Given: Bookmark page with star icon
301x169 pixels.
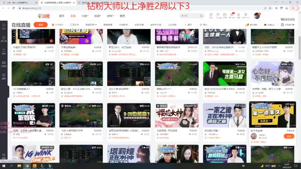Looking at the screenshot, I should [270, 8].
